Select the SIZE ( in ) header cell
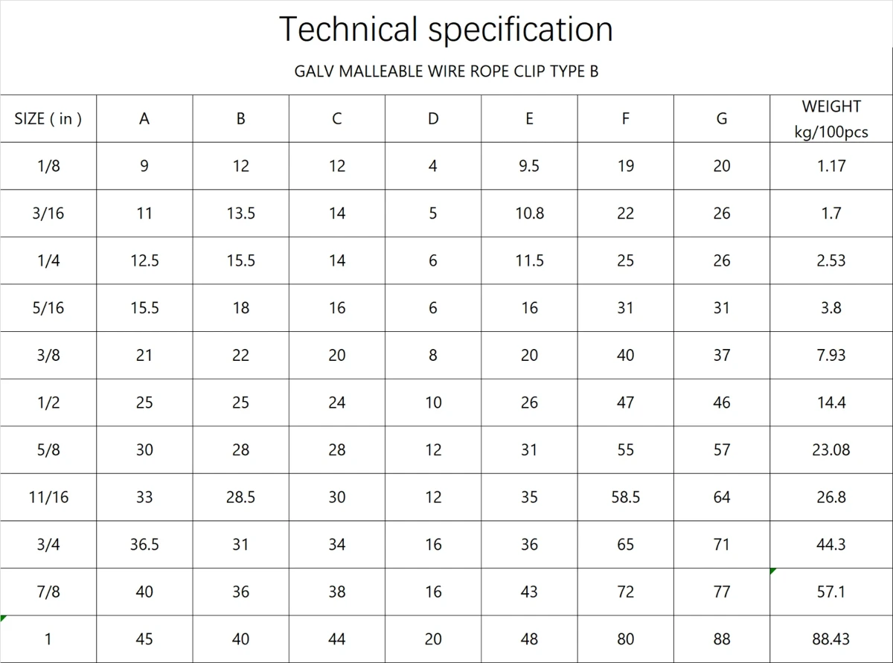 coord(48,118)
